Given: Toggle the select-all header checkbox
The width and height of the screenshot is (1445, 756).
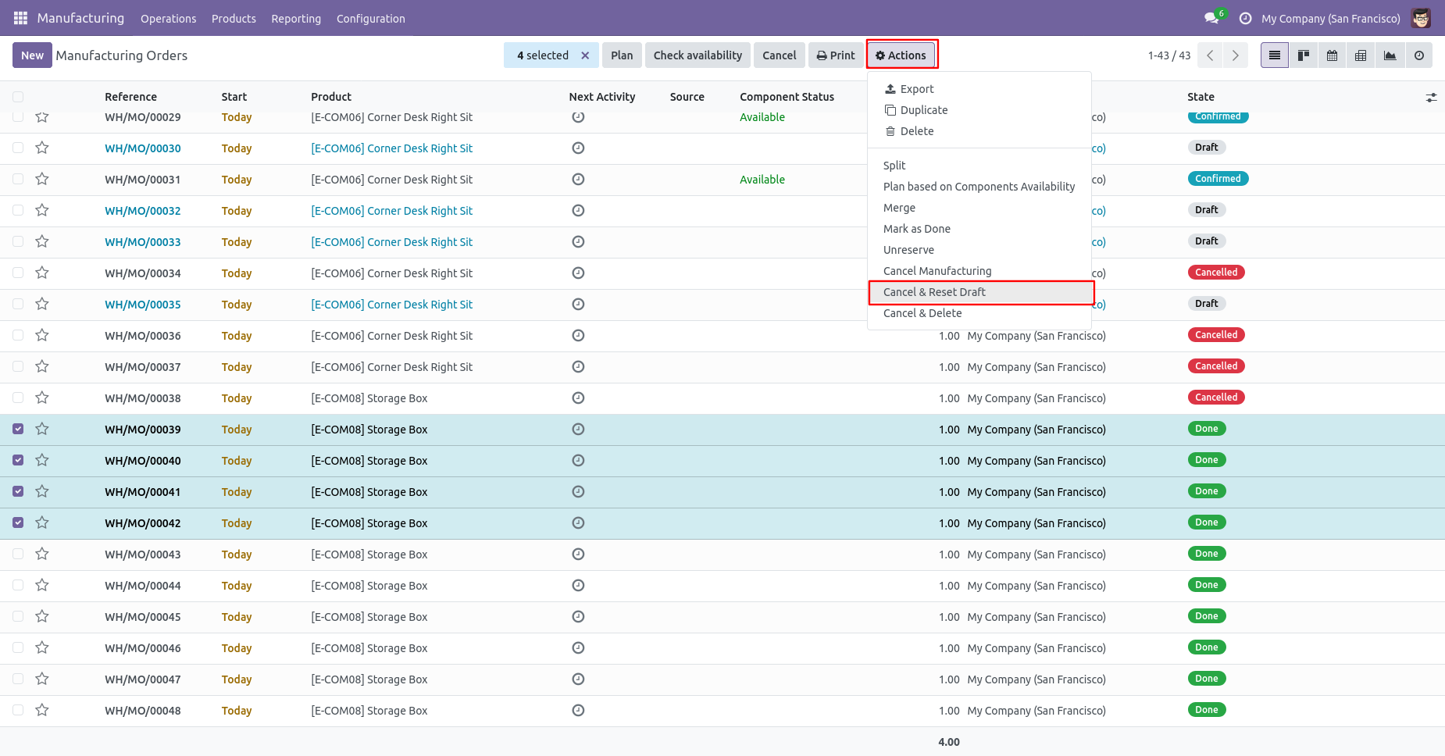Looking at the screenshot, I should click(18, 97).
